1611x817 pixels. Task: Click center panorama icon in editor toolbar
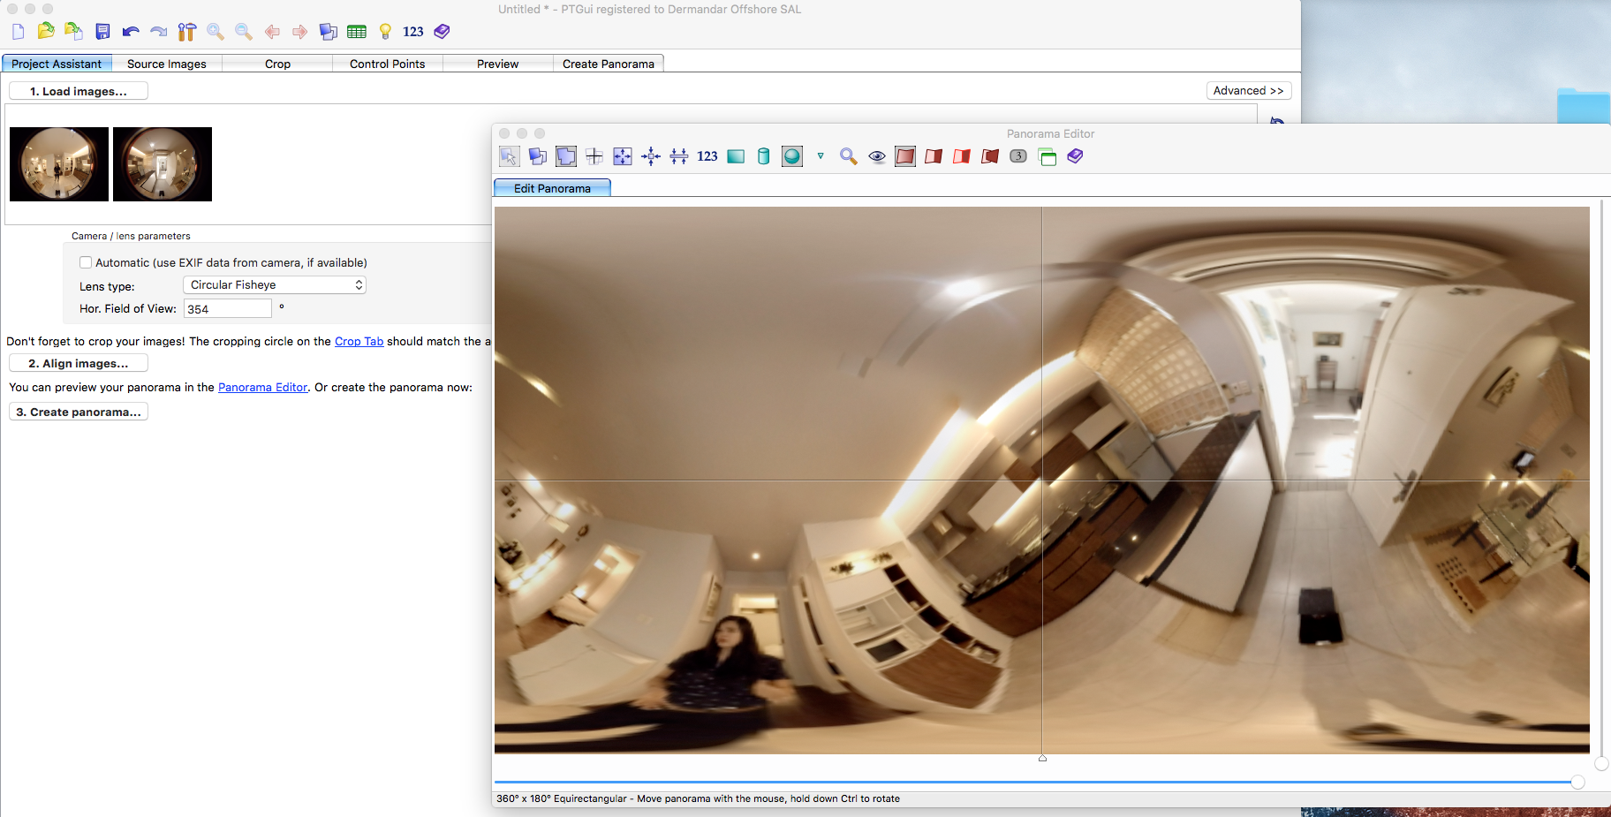[651, 156]
